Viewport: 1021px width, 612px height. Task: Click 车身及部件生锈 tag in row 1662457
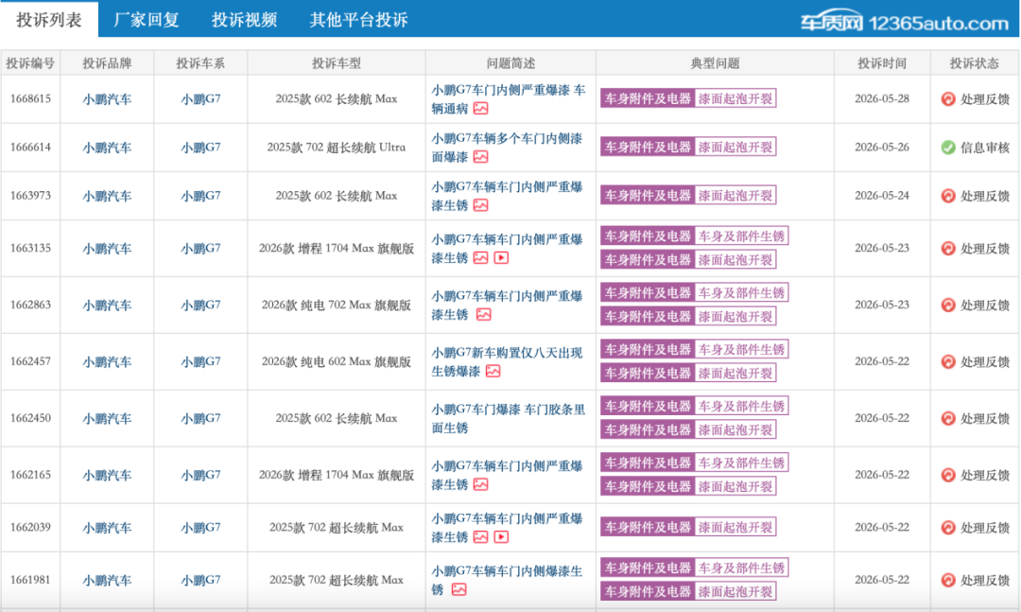pos(742,350)
